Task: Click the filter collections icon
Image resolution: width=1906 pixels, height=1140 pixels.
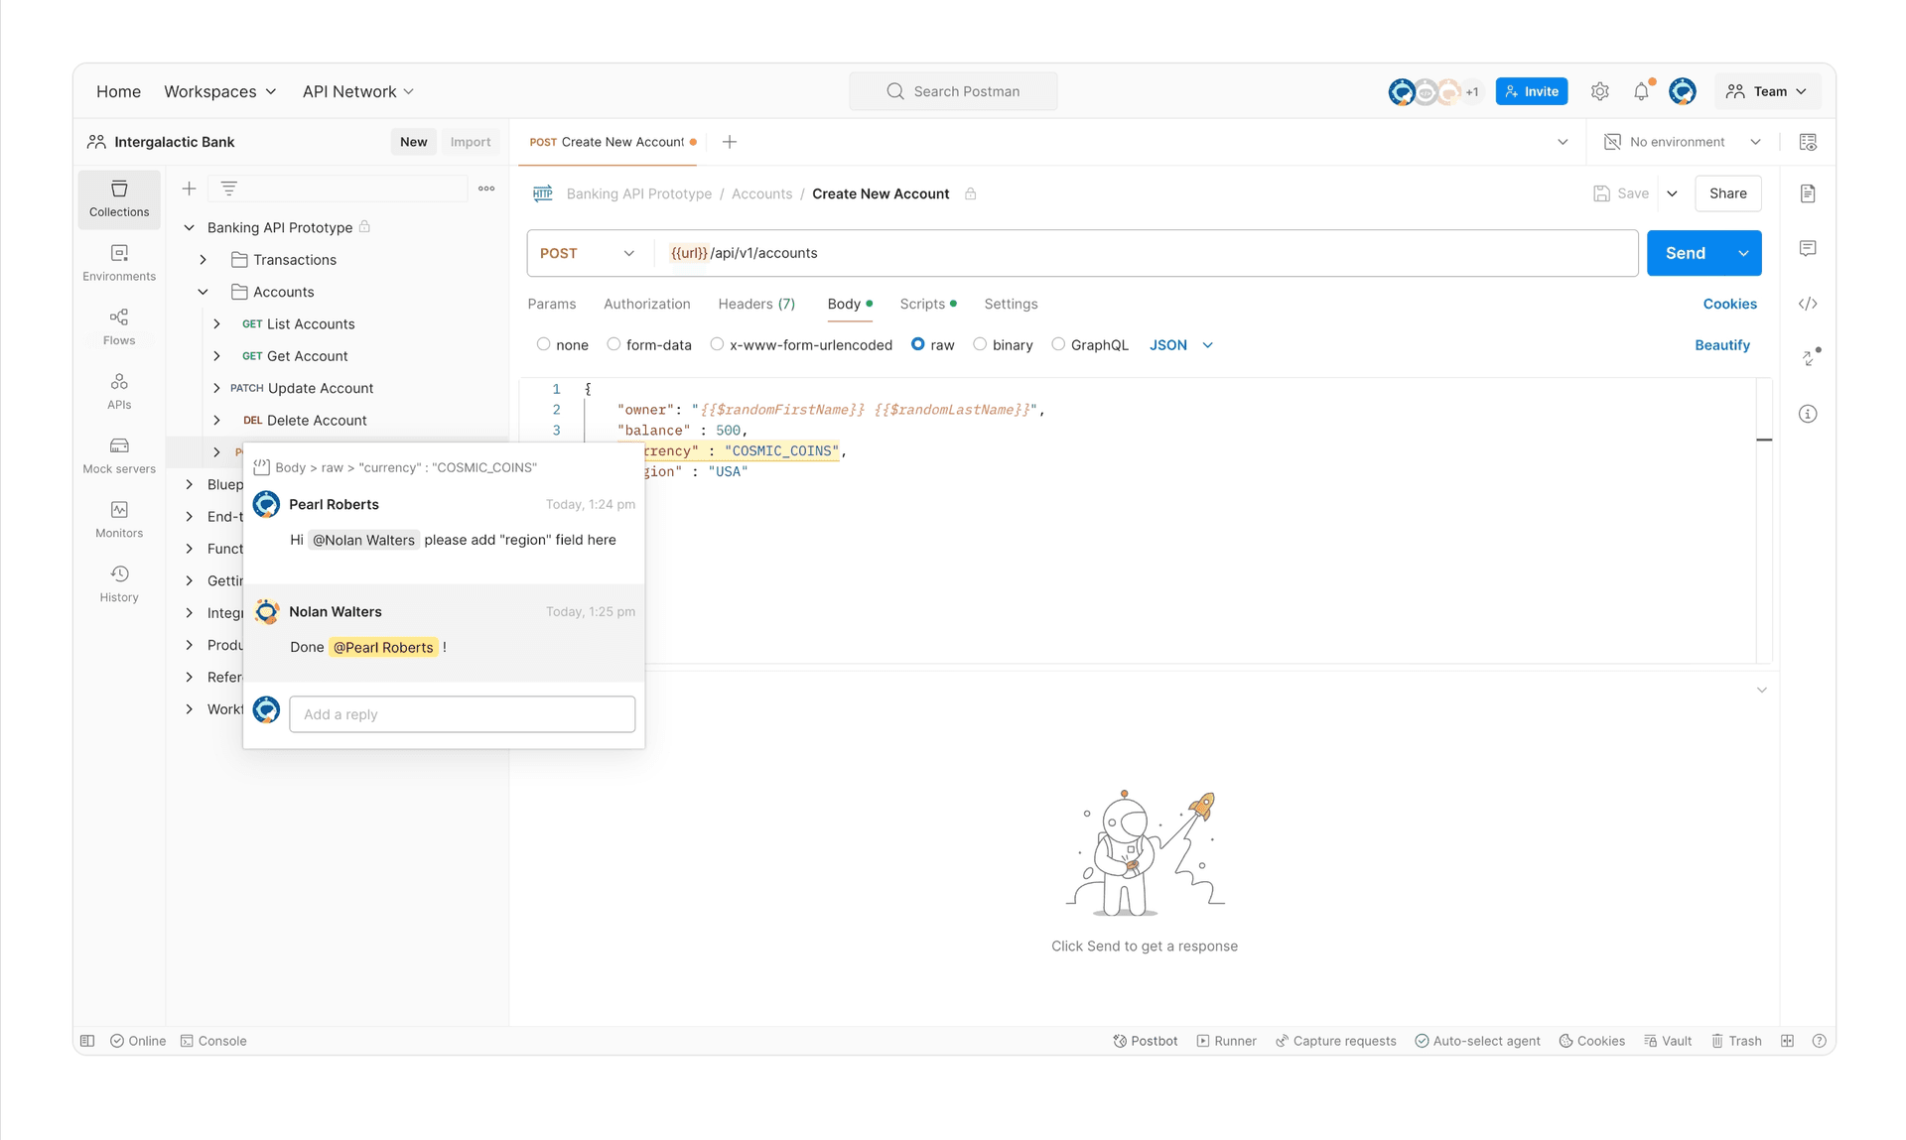Action: click(228, 189)
